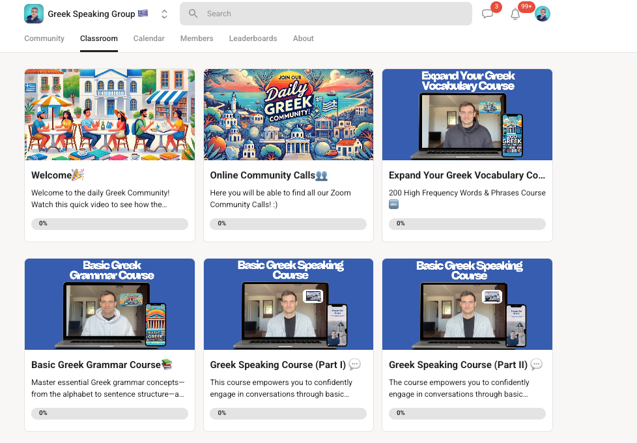Expand the group switcher chevrons

(x=164, y=14)
